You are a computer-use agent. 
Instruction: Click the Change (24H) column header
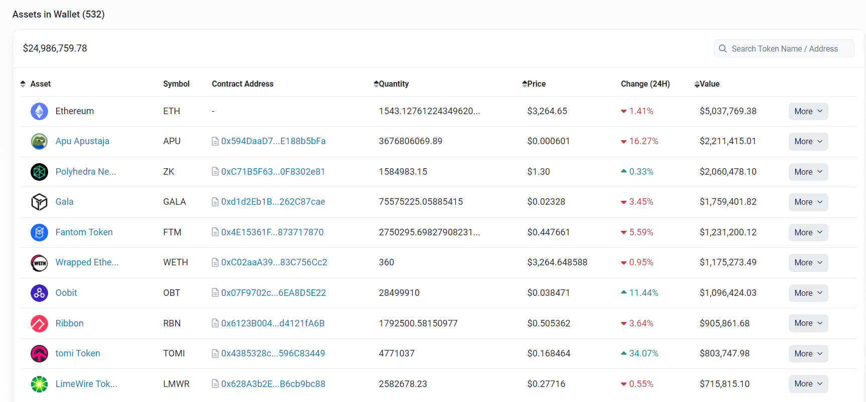pos(645,84)
